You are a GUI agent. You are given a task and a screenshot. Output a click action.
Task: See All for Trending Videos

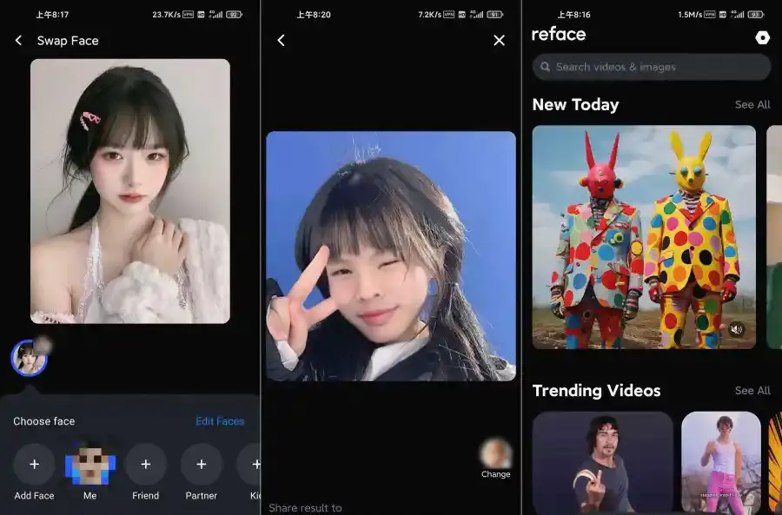tap(752, 391)
